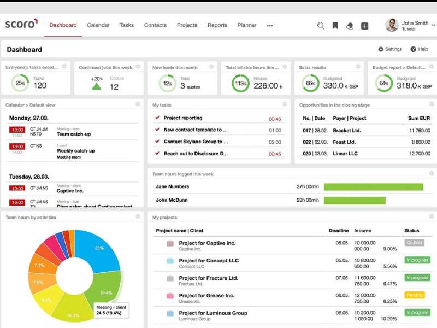Click In progress badge for Concept LLC
This screenshot has height=328, width=437.
pos(417,260)
